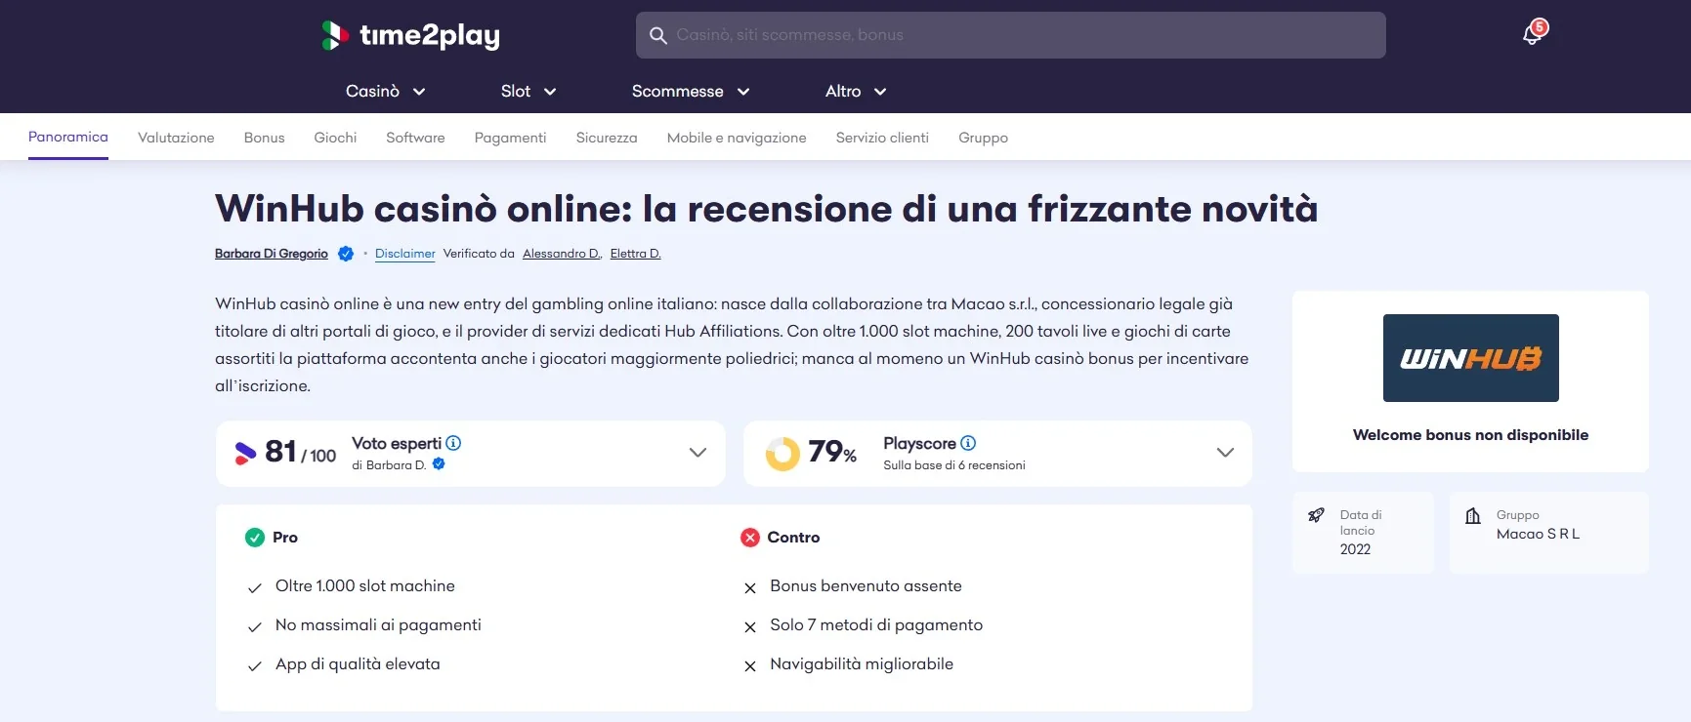Screen dimensions: 1691x722
Task: Click the search magnifier icon
Action: pos(658,35)
